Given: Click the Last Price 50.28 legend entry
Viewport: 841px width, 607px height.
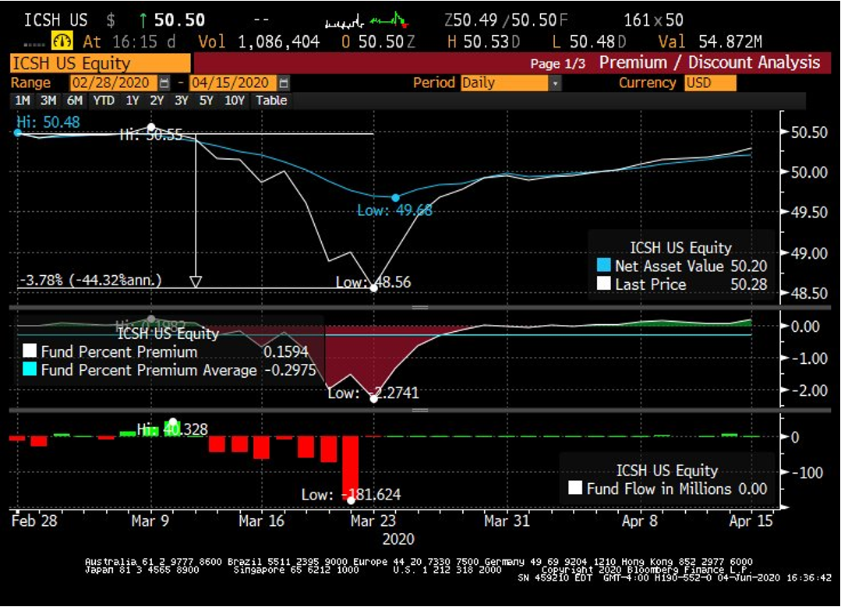Looking at the screenshot, I should coord(682,284).
